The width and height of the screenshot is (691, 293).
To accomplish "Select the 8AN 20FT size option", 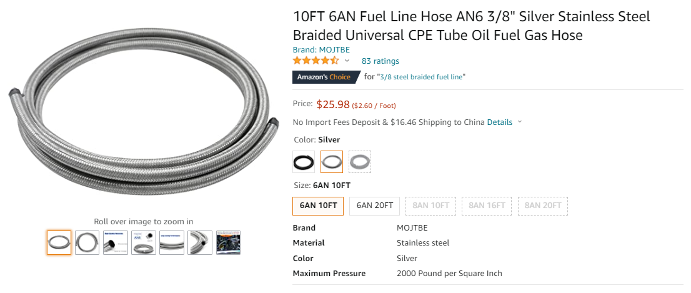I will coord(543,206).
